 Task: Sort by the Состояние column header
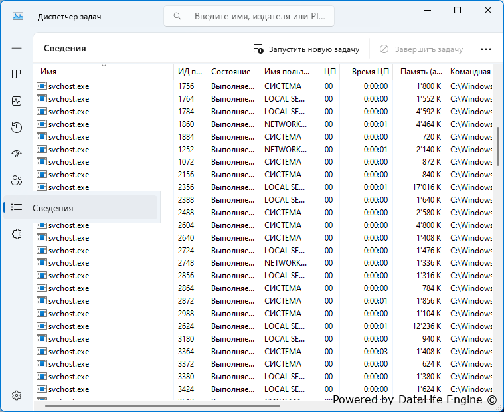tap(233, 72)
